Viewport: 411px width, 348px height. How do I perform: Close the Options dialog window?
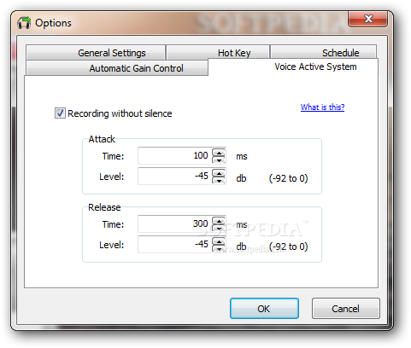(x=368, y=19)
